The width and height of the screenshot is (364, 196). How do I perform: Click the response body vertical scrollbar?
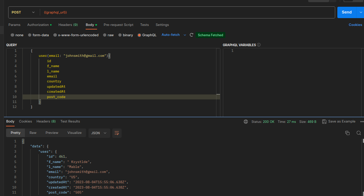tap(363, 167)
